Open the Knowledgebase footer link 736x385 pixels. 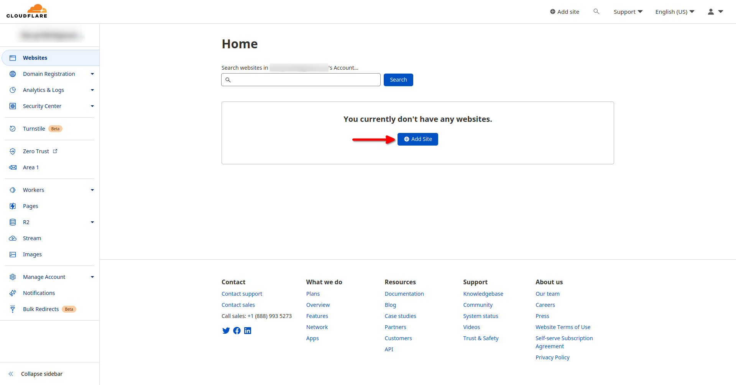(x=483, y=294)
